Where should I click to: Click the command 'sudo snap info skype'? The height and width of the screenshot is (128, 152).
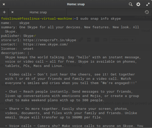point(100,18)
